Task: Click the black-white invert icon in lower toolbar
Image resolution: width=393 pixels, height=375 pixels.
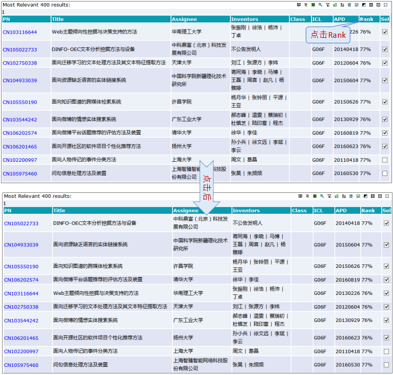Action: (x=365, y=196)
